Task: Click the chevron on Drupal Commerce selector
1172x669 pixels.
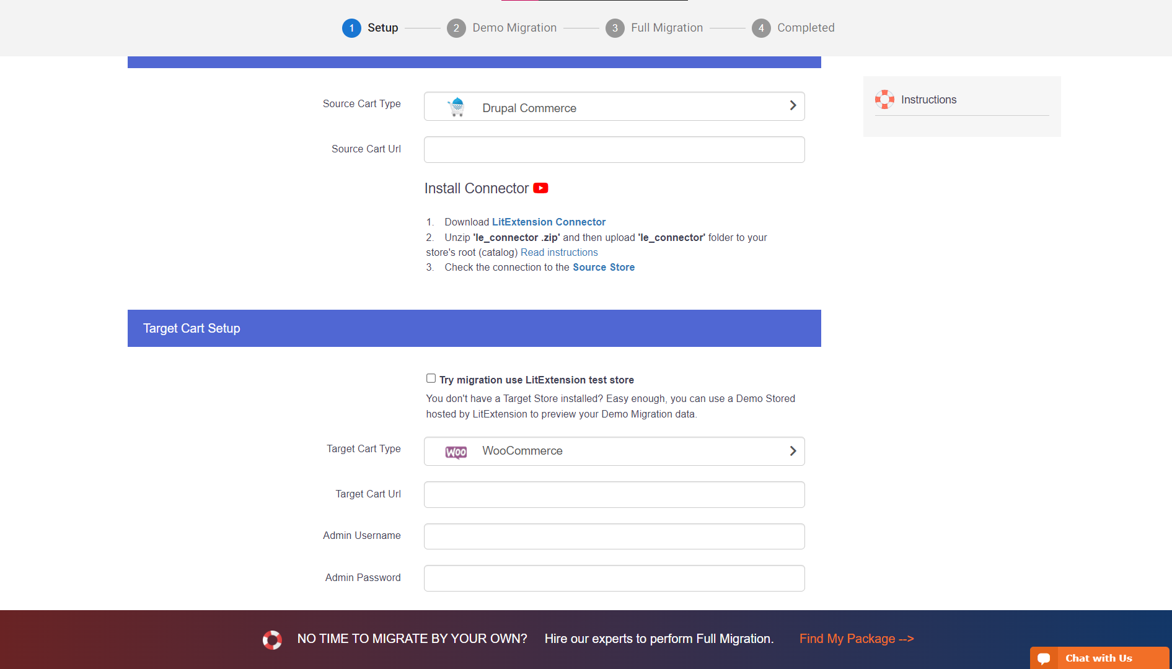Action: pyautogui.click(x=793, y=105)
